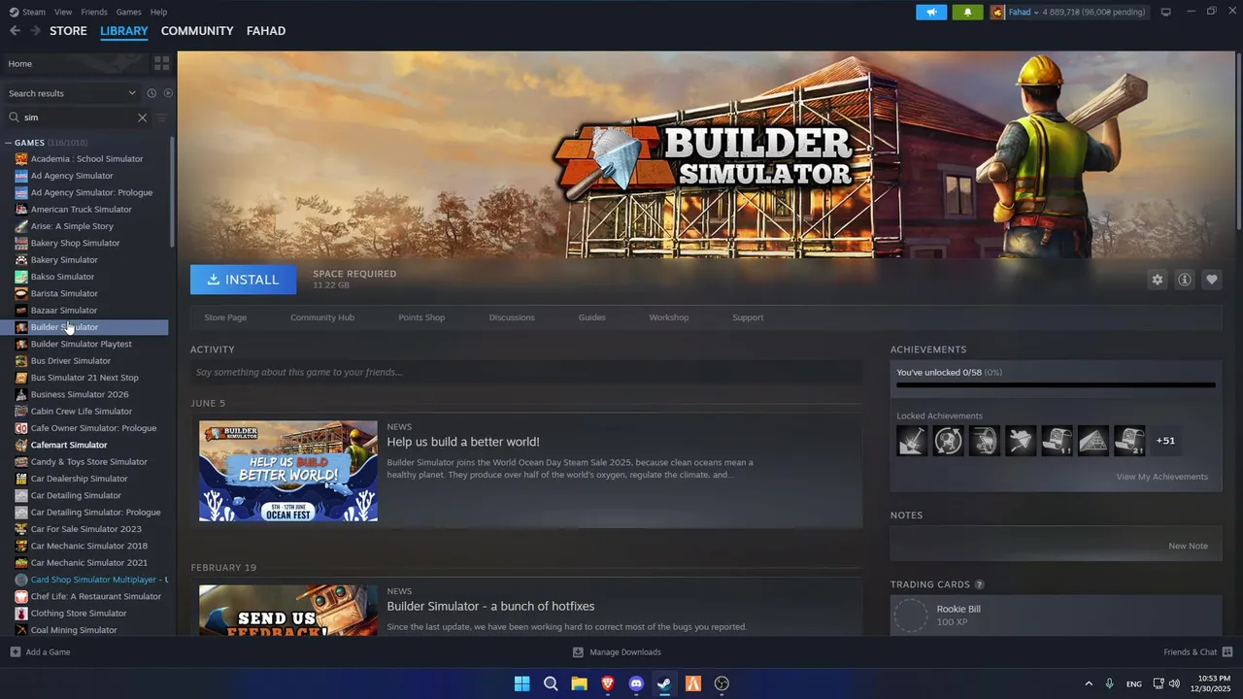1243x699 pixels.
Task: Show ready to play games icon
Action: (x=168, y=93)
